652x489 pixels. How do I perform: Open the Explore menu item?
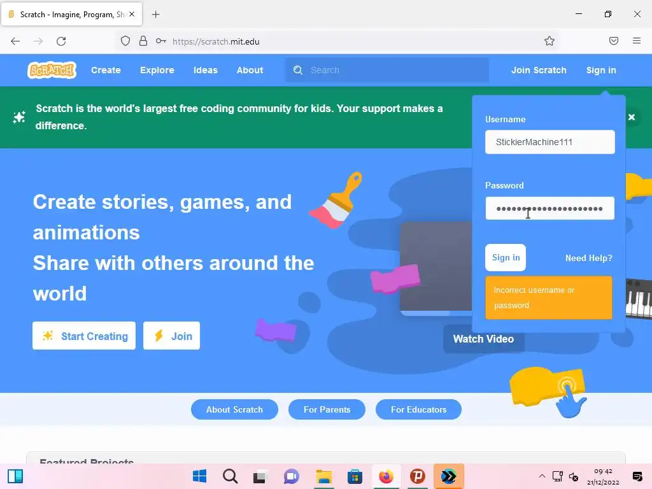pyautogui.click(x=157, y=70)
